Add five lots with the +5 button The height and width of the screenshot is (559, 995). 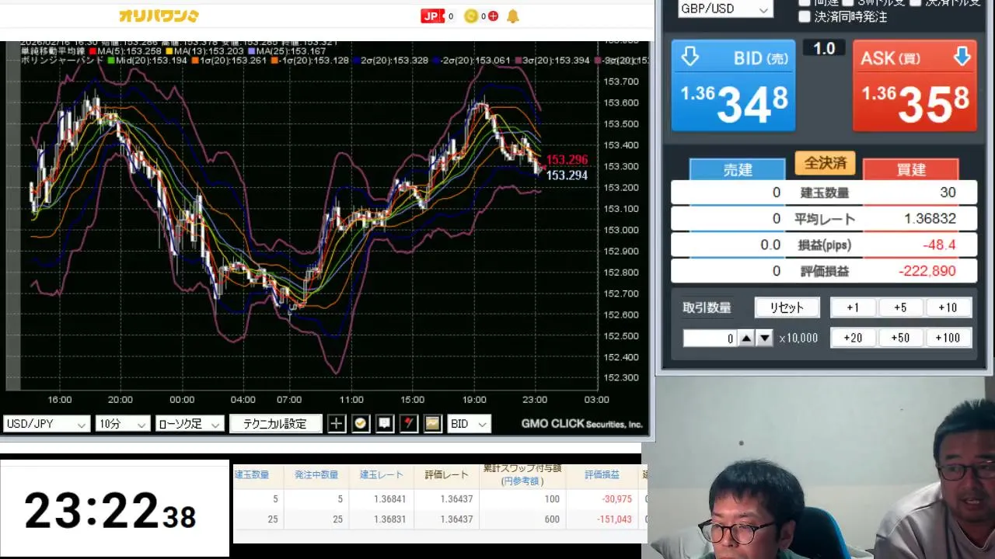(x=900, y=307)
